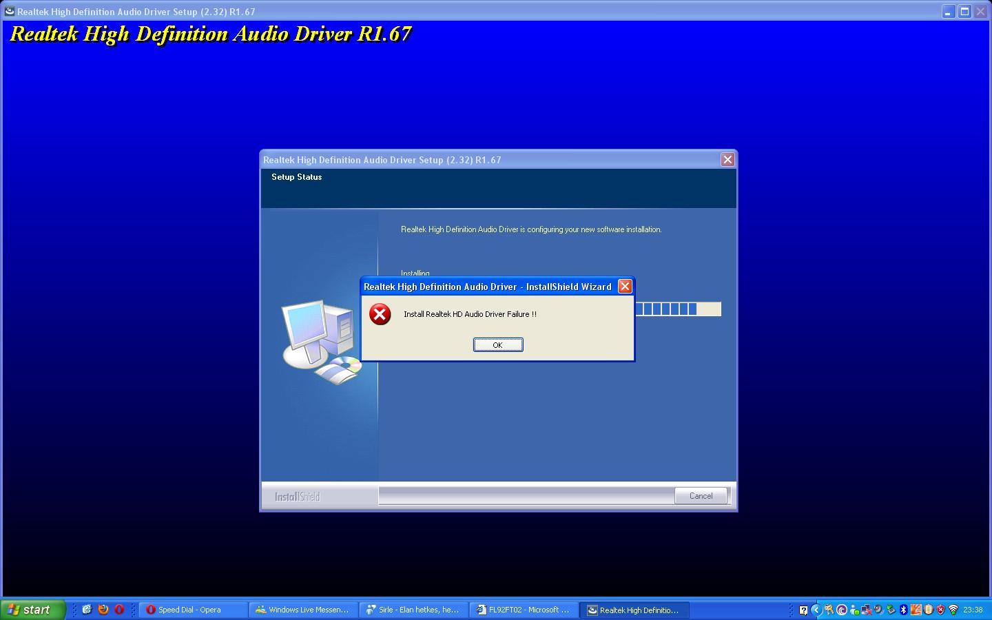Click the InstallShield logo text

coord(297,497)
